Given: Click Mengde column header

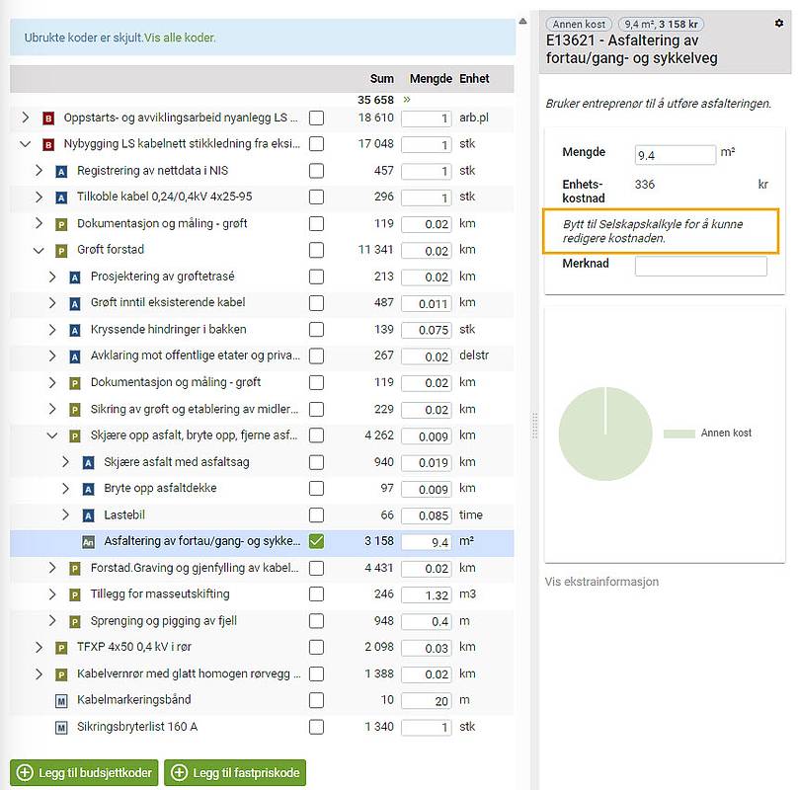Looking at the screenshot, I should point(431,79).
